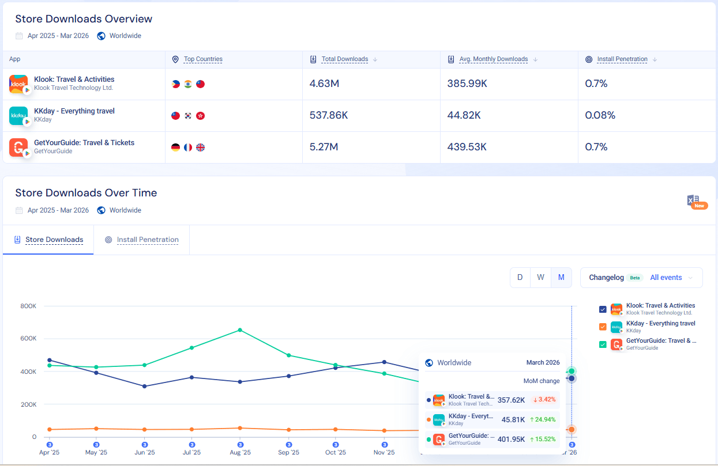Open Klook: Travel & Activities app name link

[x=74, y=79]
